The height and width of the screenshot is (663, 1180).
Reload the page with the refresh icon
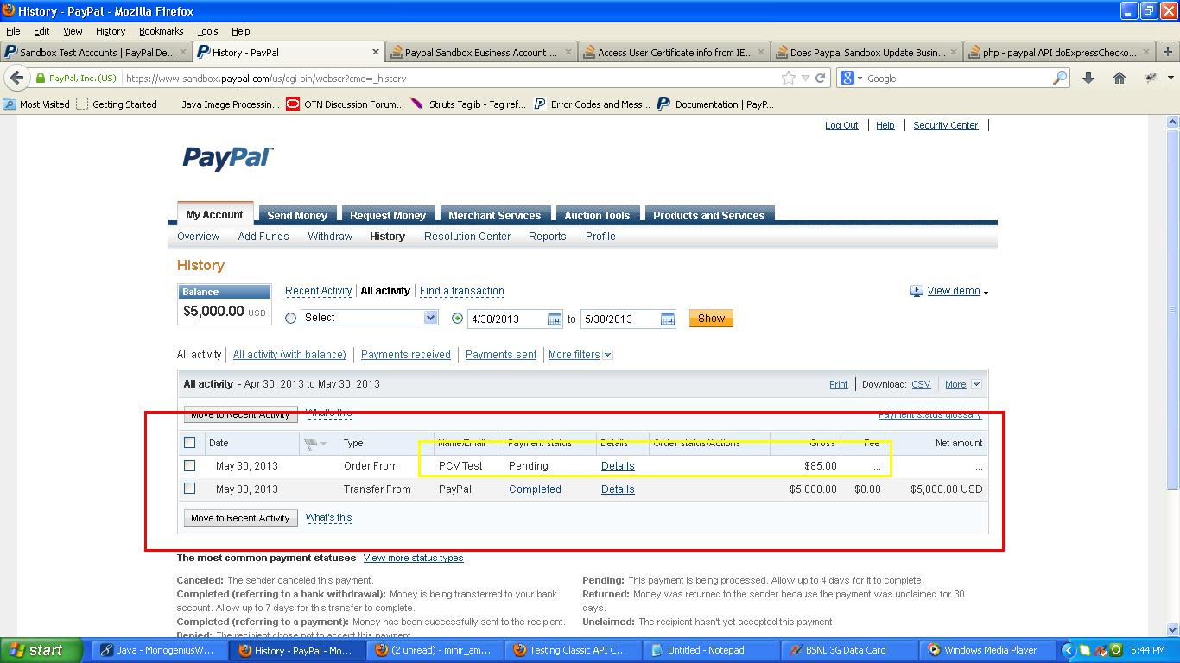(x=821, y=78)
